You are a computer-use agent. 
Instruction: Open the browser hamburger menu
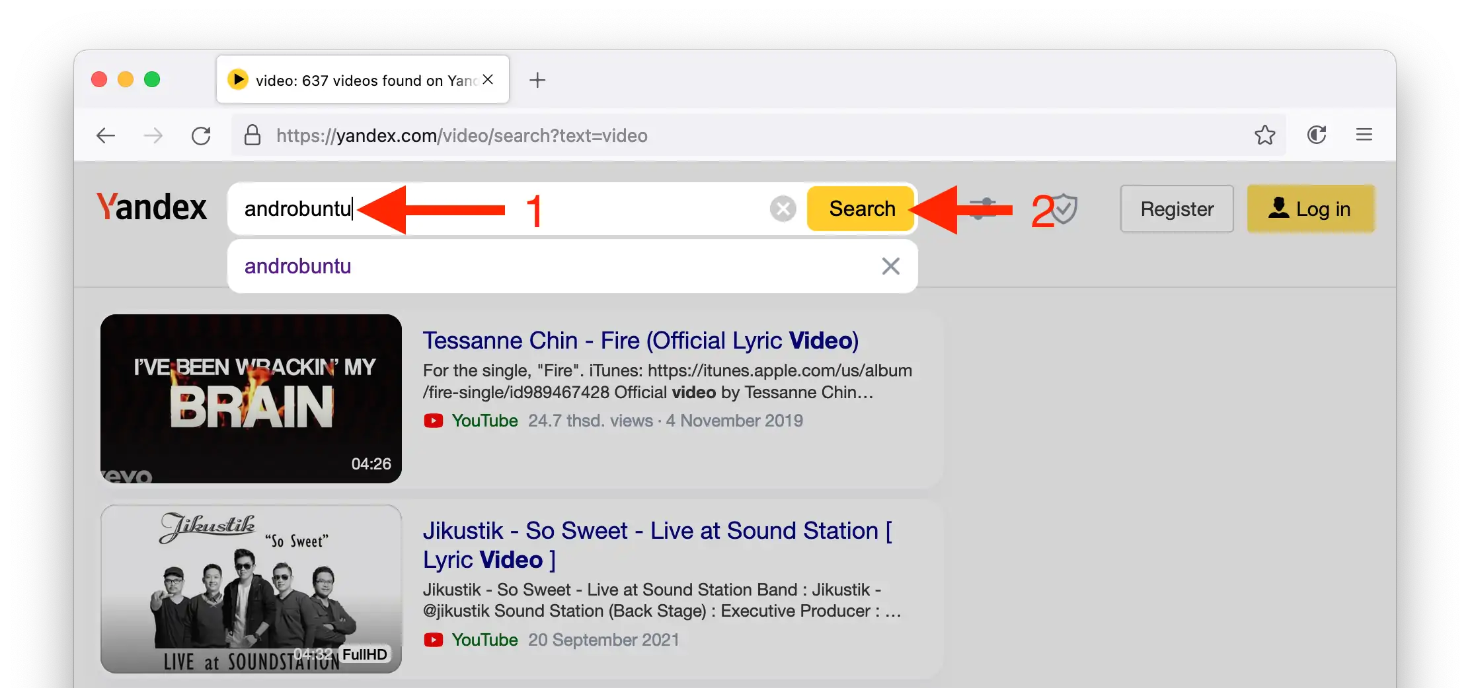pos(1364,135)
